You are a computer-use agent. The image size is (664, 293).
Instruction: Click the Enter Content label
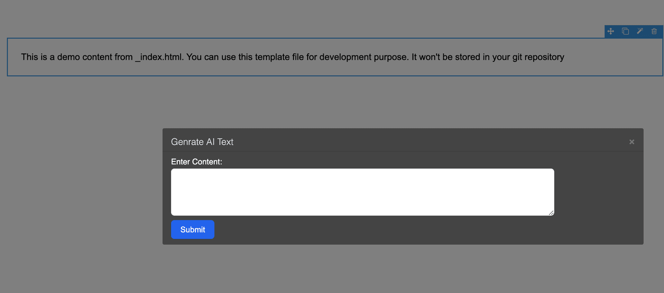[196, 162]
